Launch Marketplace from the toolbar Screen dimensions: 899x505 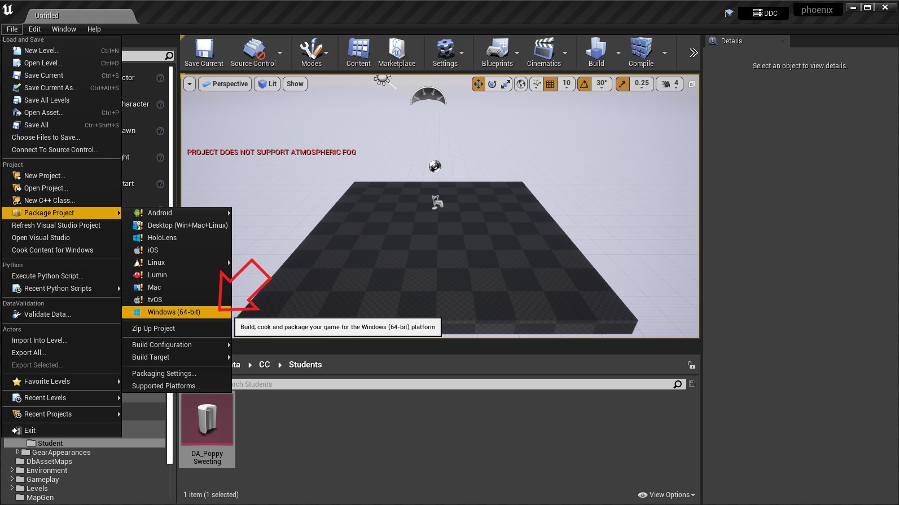click(397, 52)
